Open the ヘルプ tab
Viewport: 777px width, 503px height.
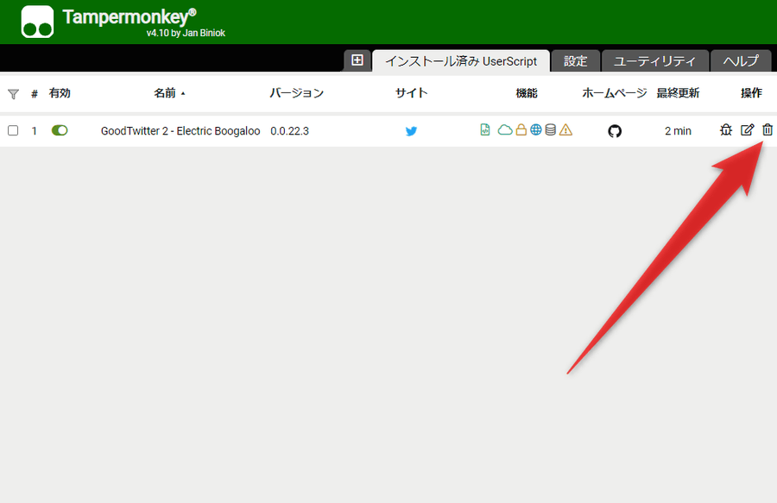click(741, 61)
